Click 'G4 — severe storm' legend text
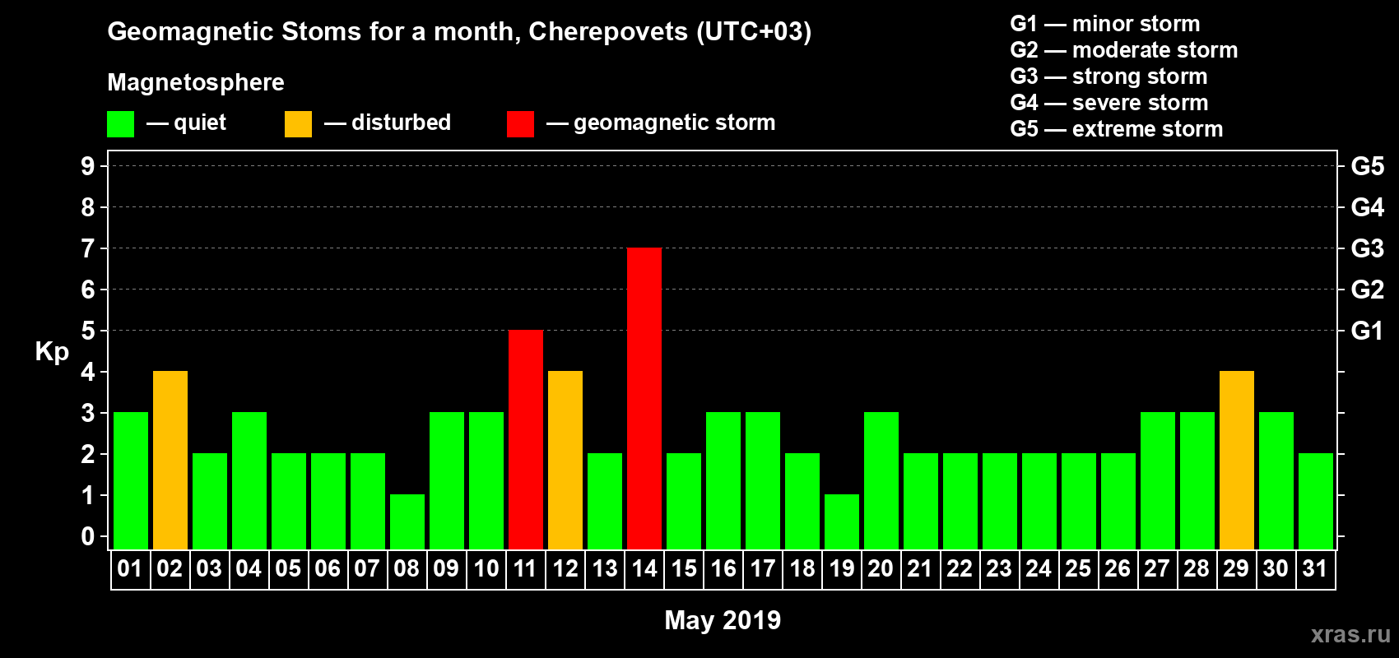Screen dimensions: 1399x658 pyautogui.click(x=1109, y=103)
